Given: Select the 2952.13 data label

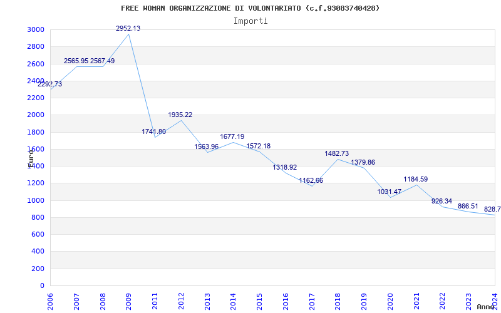Looking at the screenshot, I should pos(128,28).
